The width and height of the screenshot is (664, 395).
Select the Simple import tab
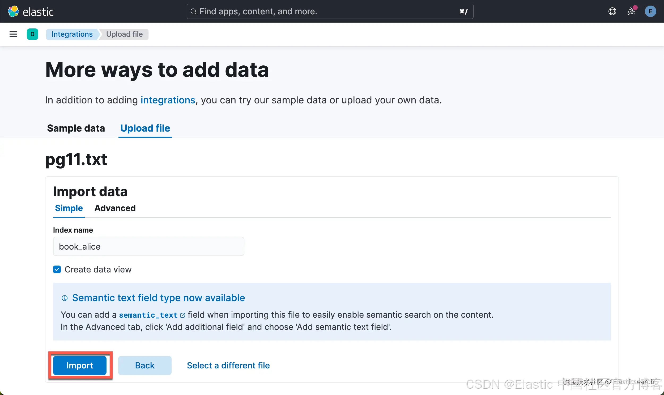69,208
